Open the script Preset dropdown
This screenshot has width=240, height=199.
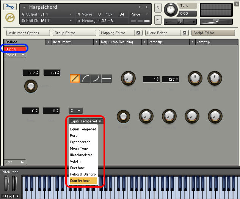(x=15, y=55)
